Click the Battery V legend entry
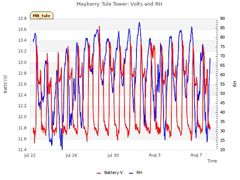 click(x=110, y=172)
